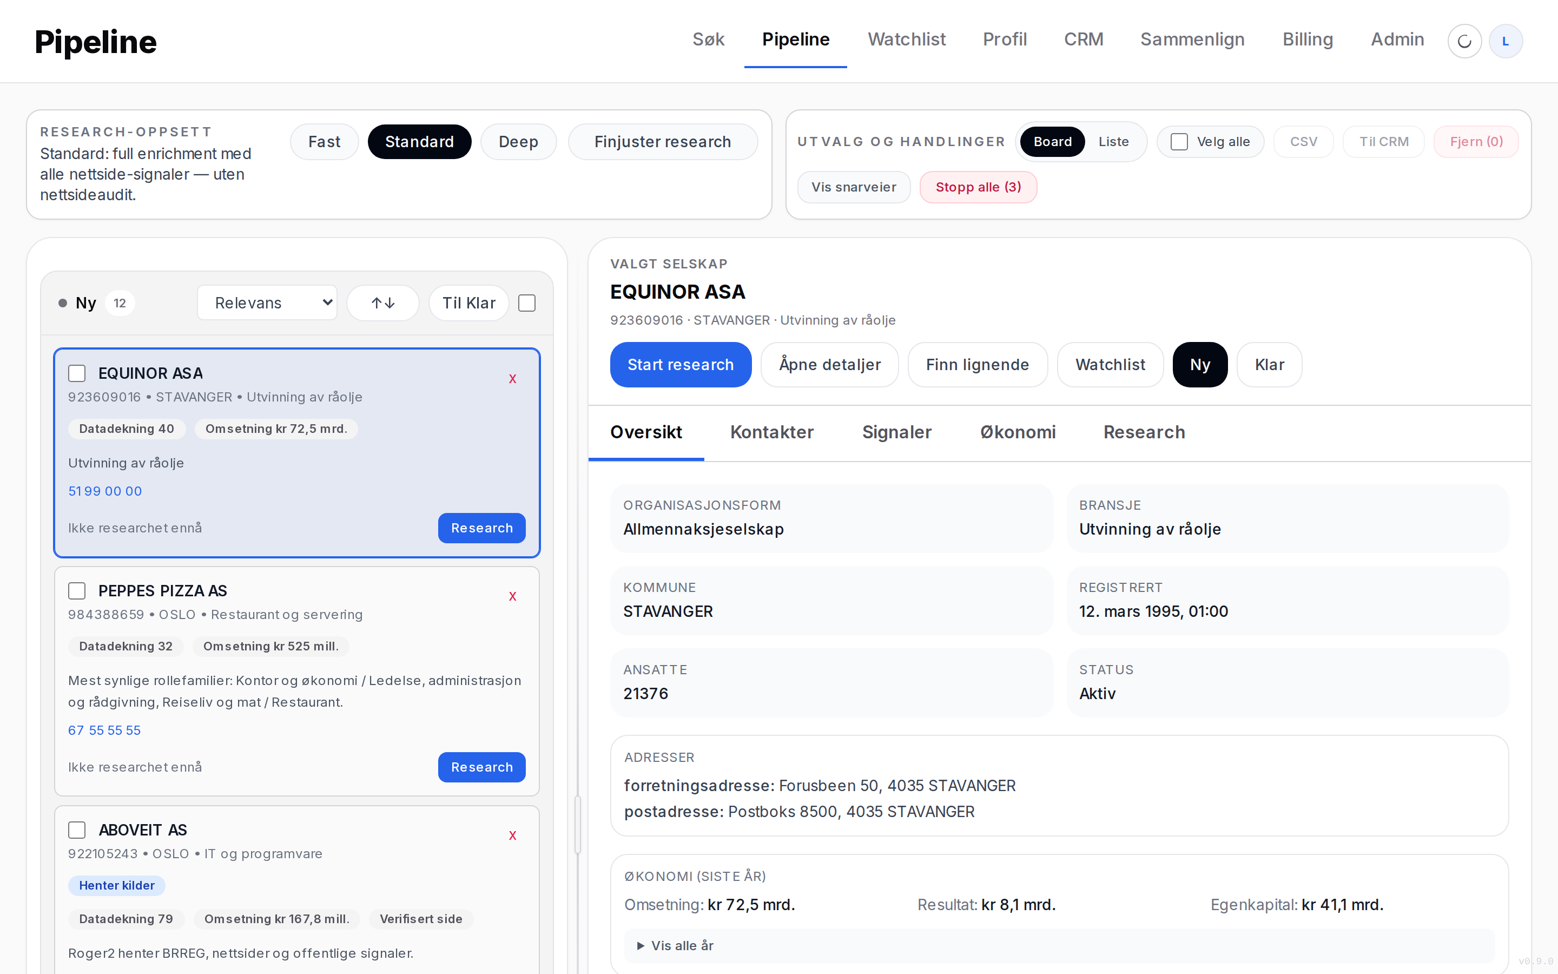This screenshot has width=1558, height=974.
Task: Click the Verifisert side badge
Action: tap(421, 919)
